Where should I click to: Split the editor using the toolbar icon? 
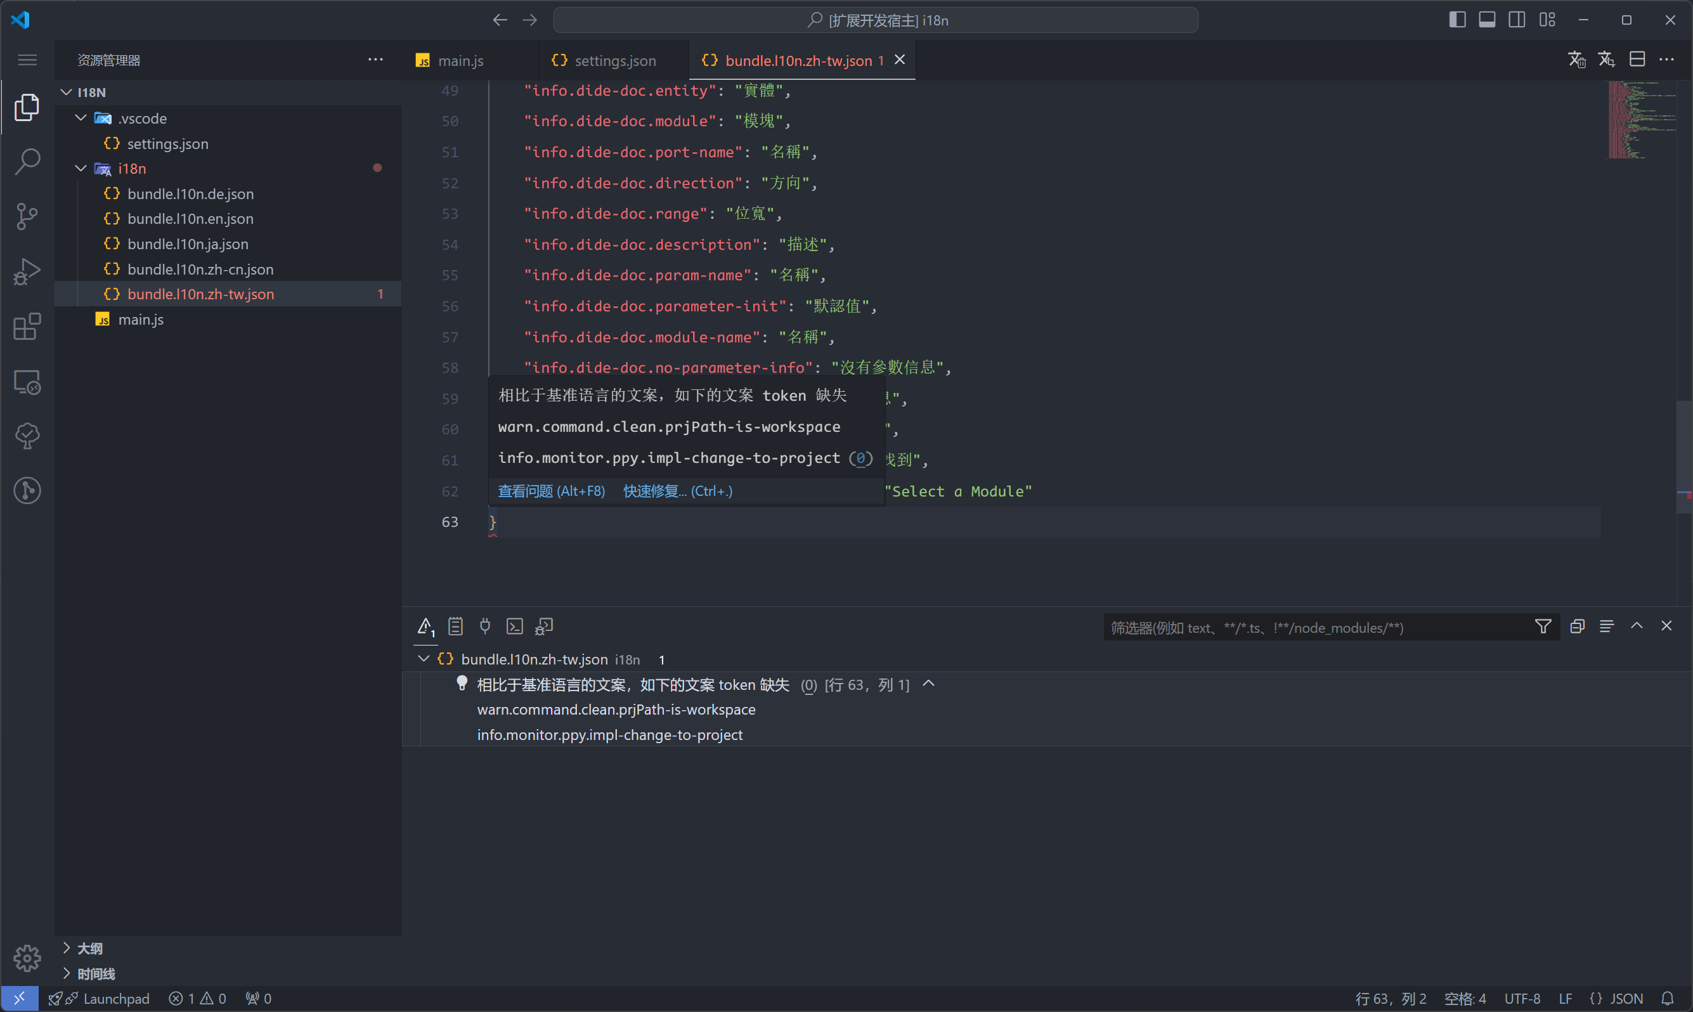tap(1637, 60)
